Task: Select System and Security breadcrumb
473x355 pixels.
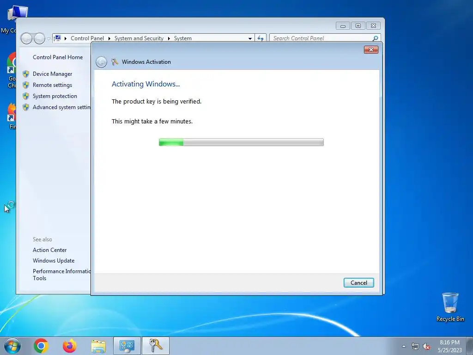Action: click(x=139, y=38)
